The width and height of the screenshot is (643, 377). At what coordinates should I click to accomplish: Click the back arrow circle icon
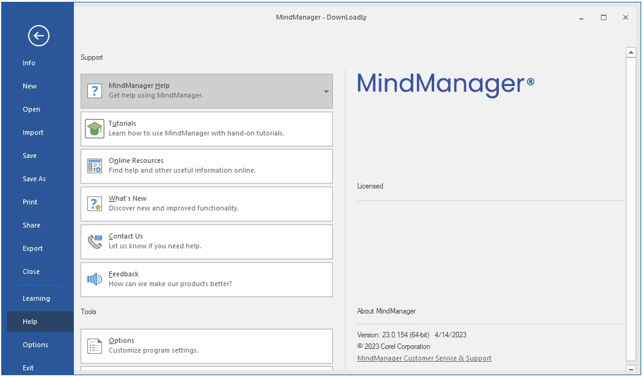38,35
